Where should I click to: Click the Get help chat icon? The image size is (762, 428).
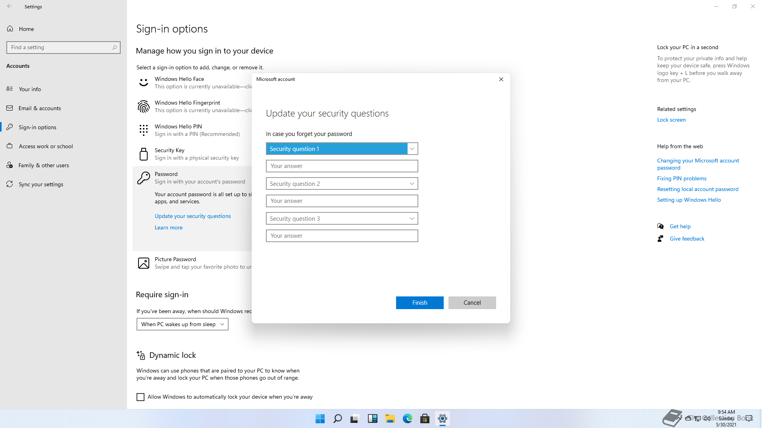[660, 226]
